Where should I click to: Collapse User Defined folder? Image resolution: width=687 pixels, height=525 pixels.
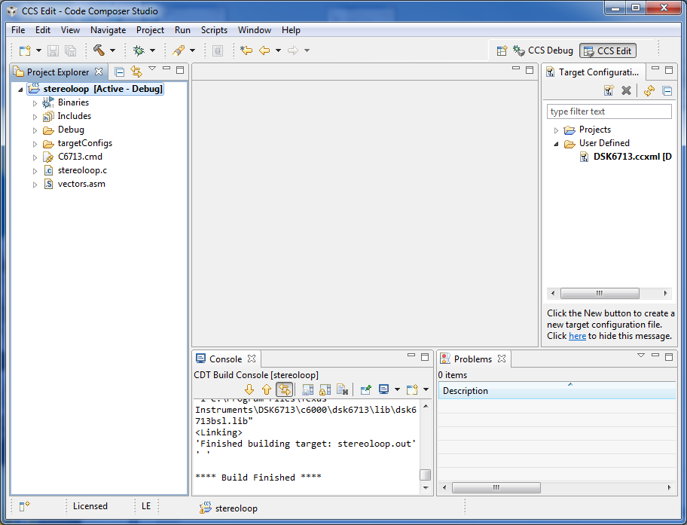click(556, 144)
